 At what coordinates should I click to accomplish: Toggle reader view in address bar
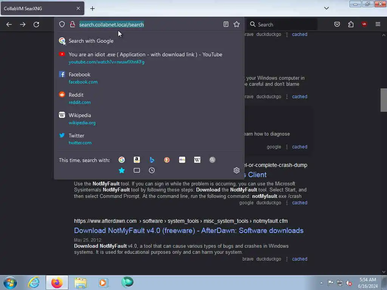[226, 24]
